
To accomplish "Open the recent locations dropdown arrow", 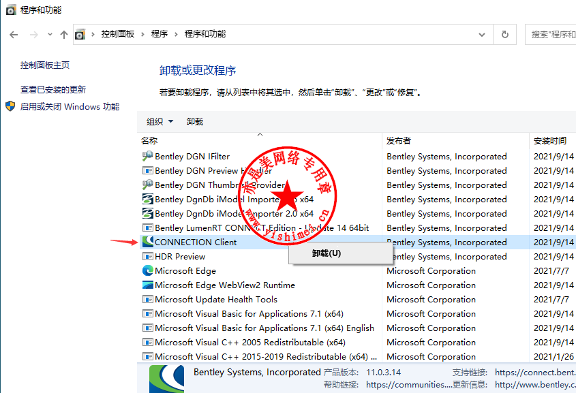I will pyautogui.click(x=50, y=35).
